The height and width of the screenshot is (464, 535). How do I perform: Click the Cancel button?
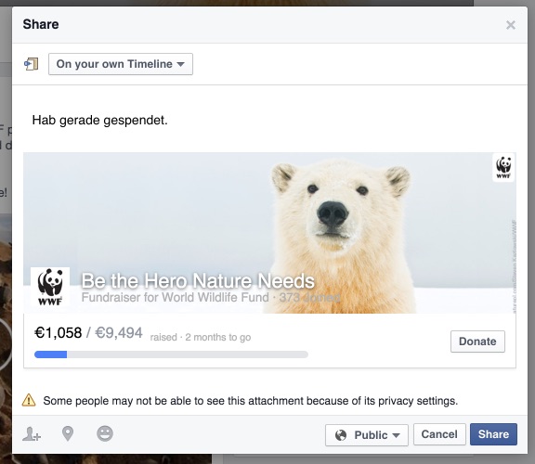(x=439, y=434)
